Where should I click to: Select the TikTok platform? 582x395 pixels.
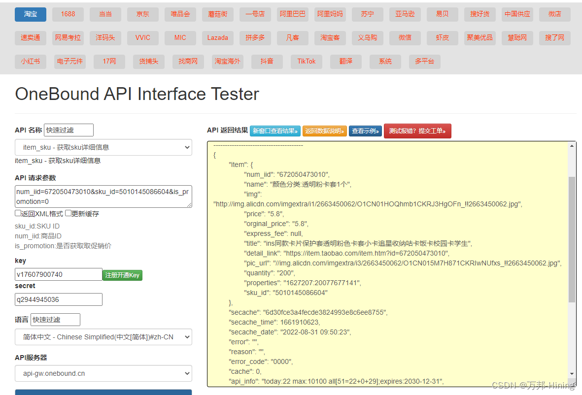pyautogui.click(x=306, y=62)
